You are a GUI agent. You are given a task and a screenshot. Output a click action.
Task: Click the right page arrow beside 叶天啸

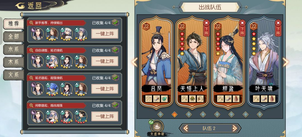(x=286, y=62)
